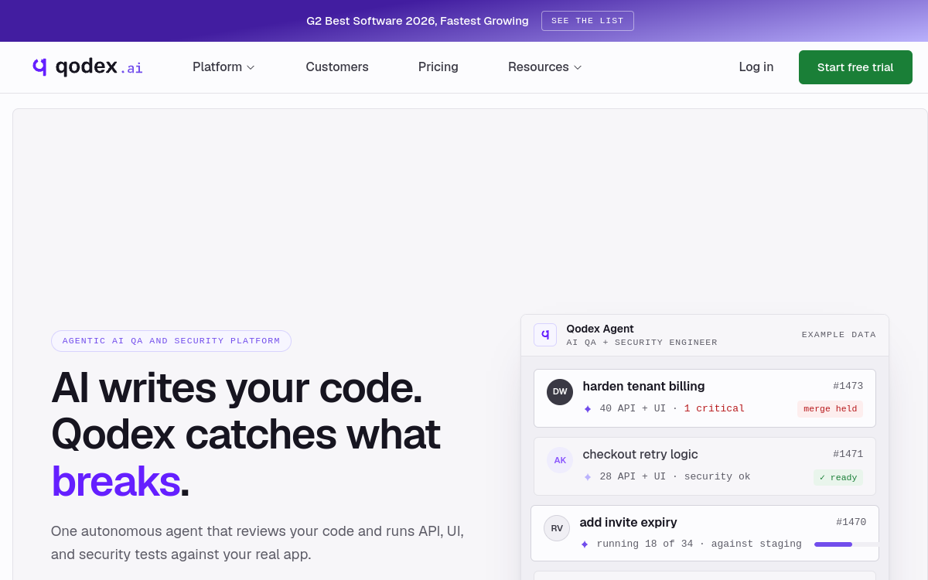
Task: Click sparkle icon beside 40 API + UI
Action: [588, 409]
